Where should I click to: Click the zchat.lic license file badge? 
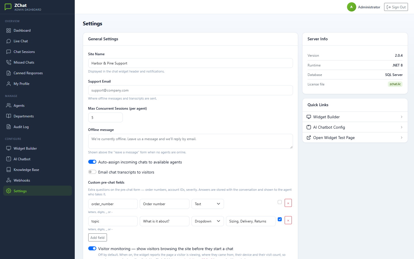(395, 84)
